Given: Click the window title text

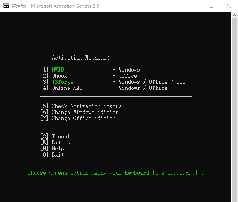Looking at the screenshot, I should (65, 6).
